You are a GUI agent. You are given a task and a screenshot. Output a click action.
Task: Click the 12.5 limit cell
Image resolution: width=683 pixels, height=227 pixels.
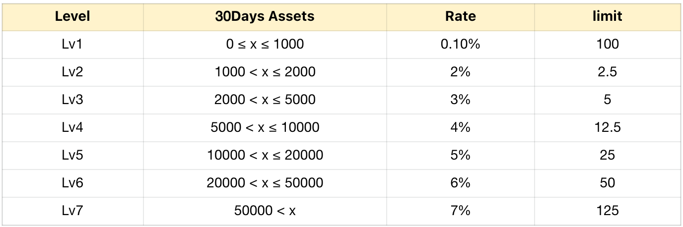(x=607, y=128)
